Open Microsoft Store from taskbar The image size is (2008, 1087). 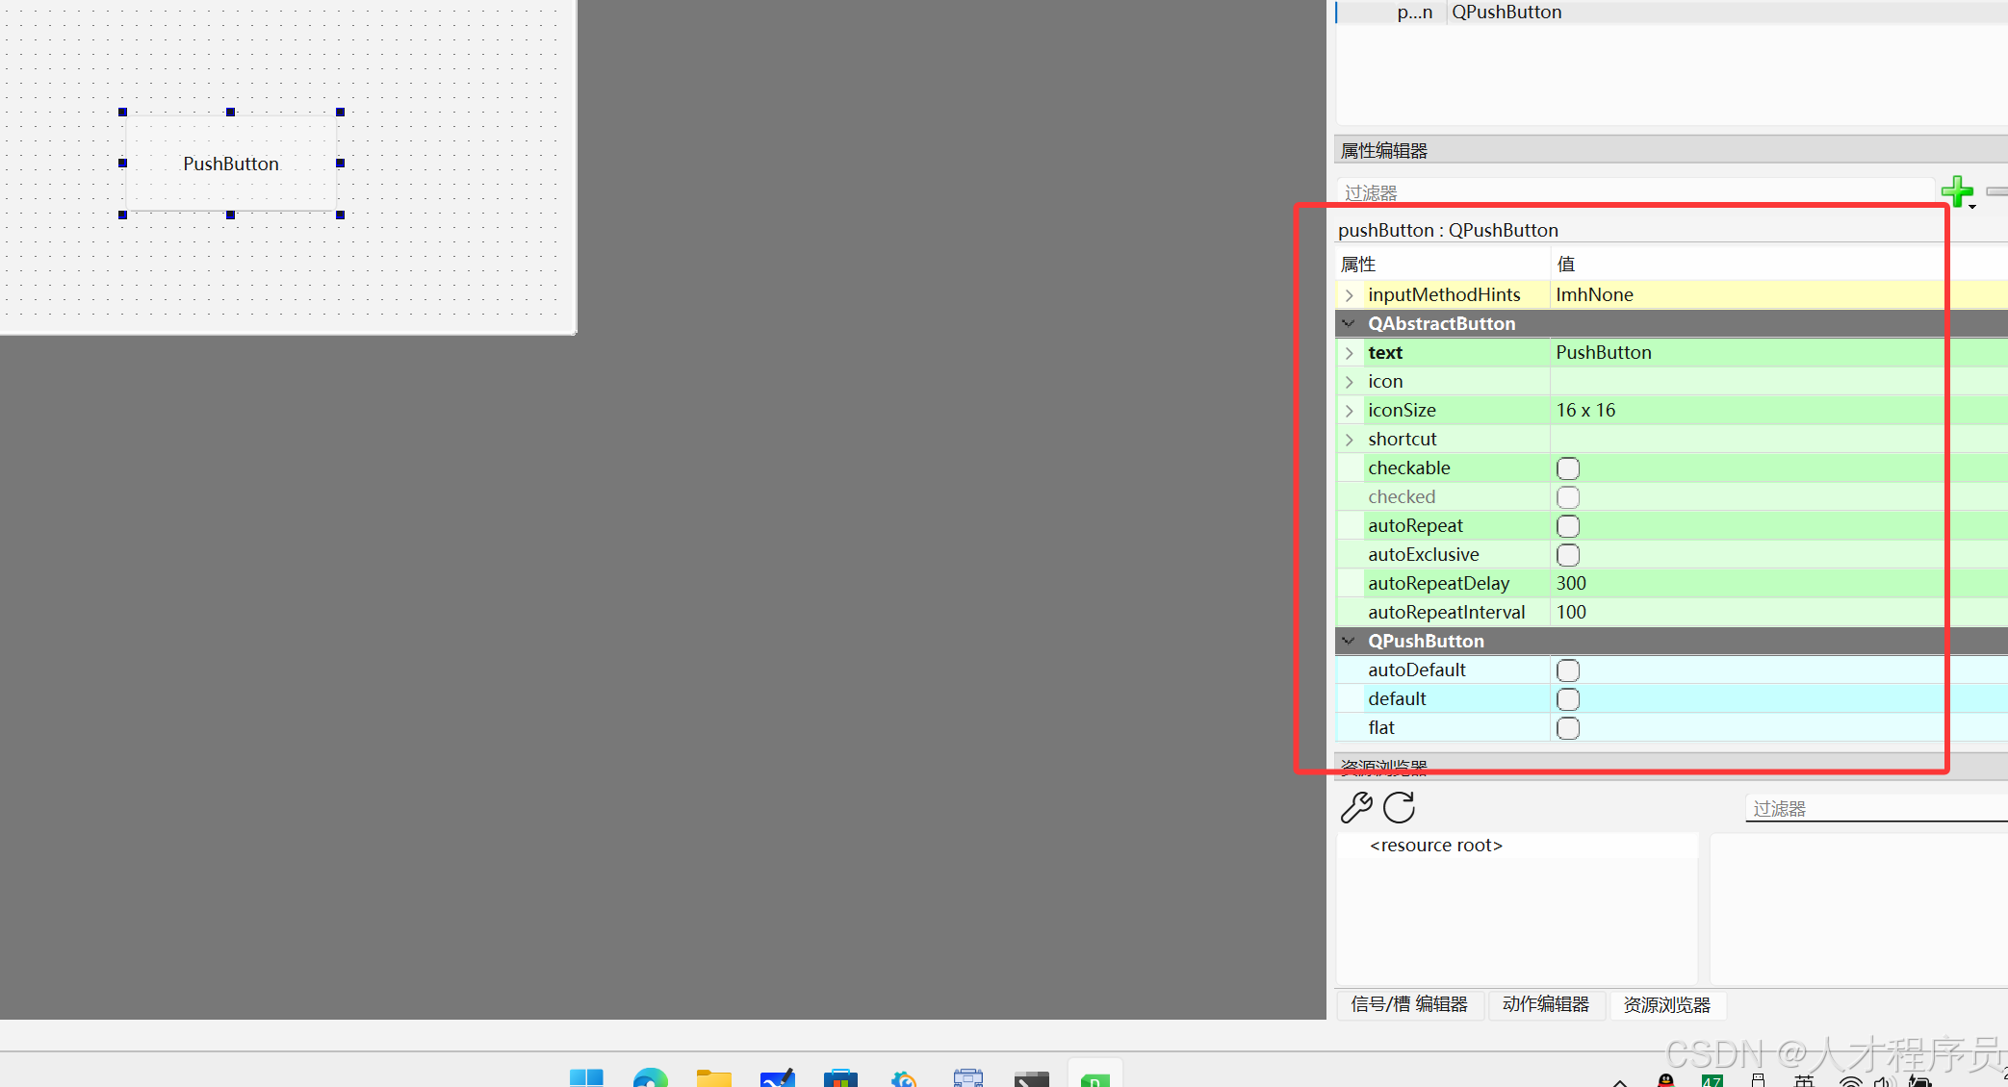(840, 1077)
